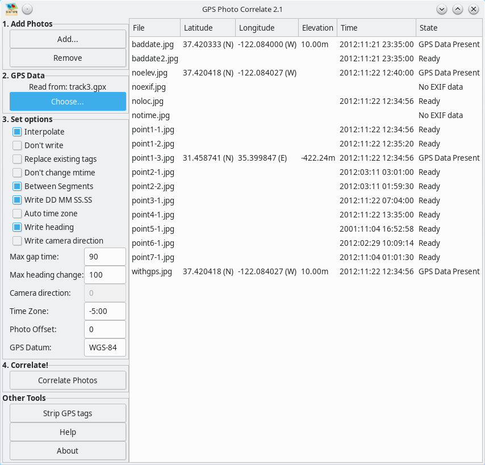This screenshot has width=485, height=465.
Task: Enable the Don't write option
Action: tap(18, 145)
